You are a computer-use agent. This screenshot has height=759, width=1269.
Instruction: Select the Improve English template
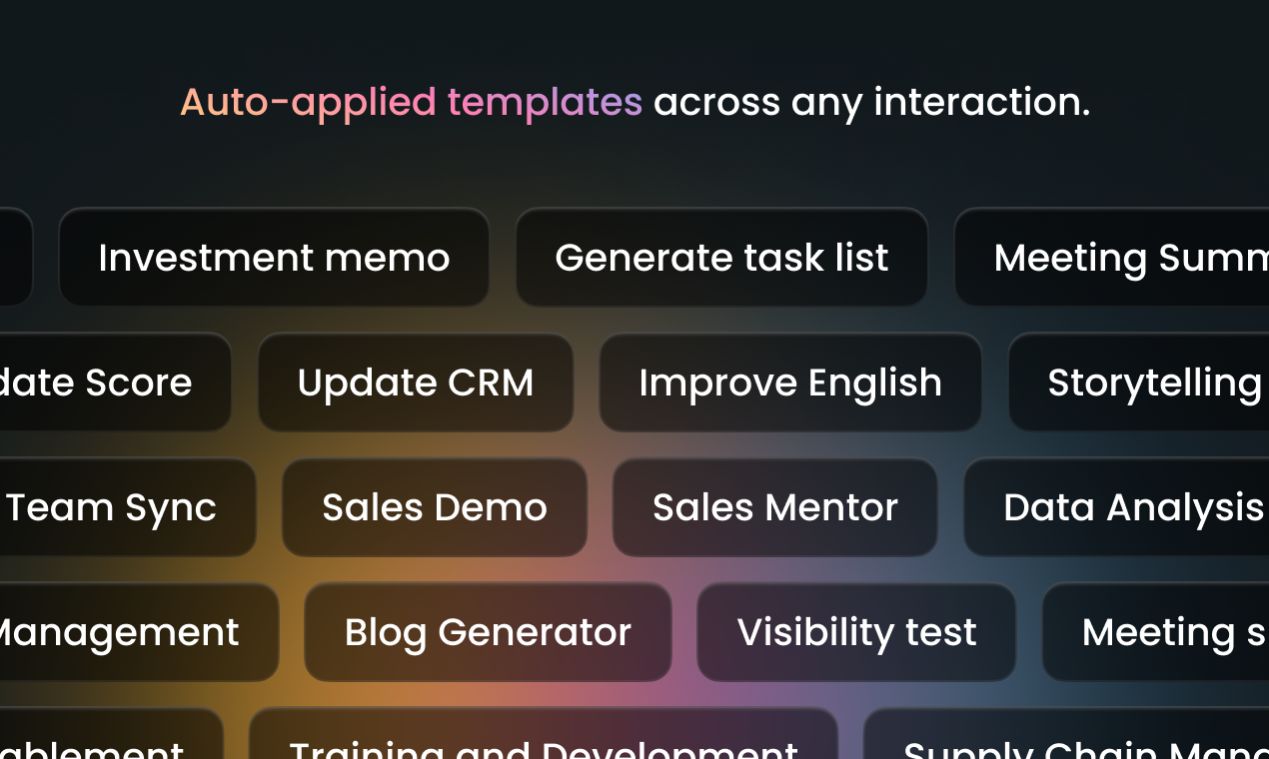[x=790, y=382]
